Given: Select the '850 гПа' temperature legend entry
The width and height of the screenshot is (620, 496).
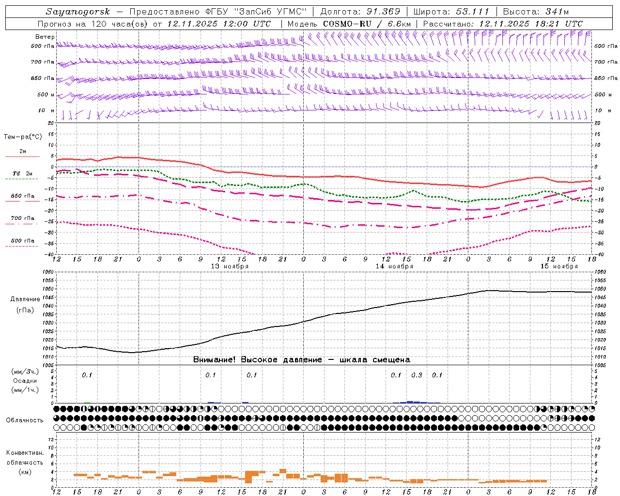Looking at the screenshot, I should [x=23, y=196].
